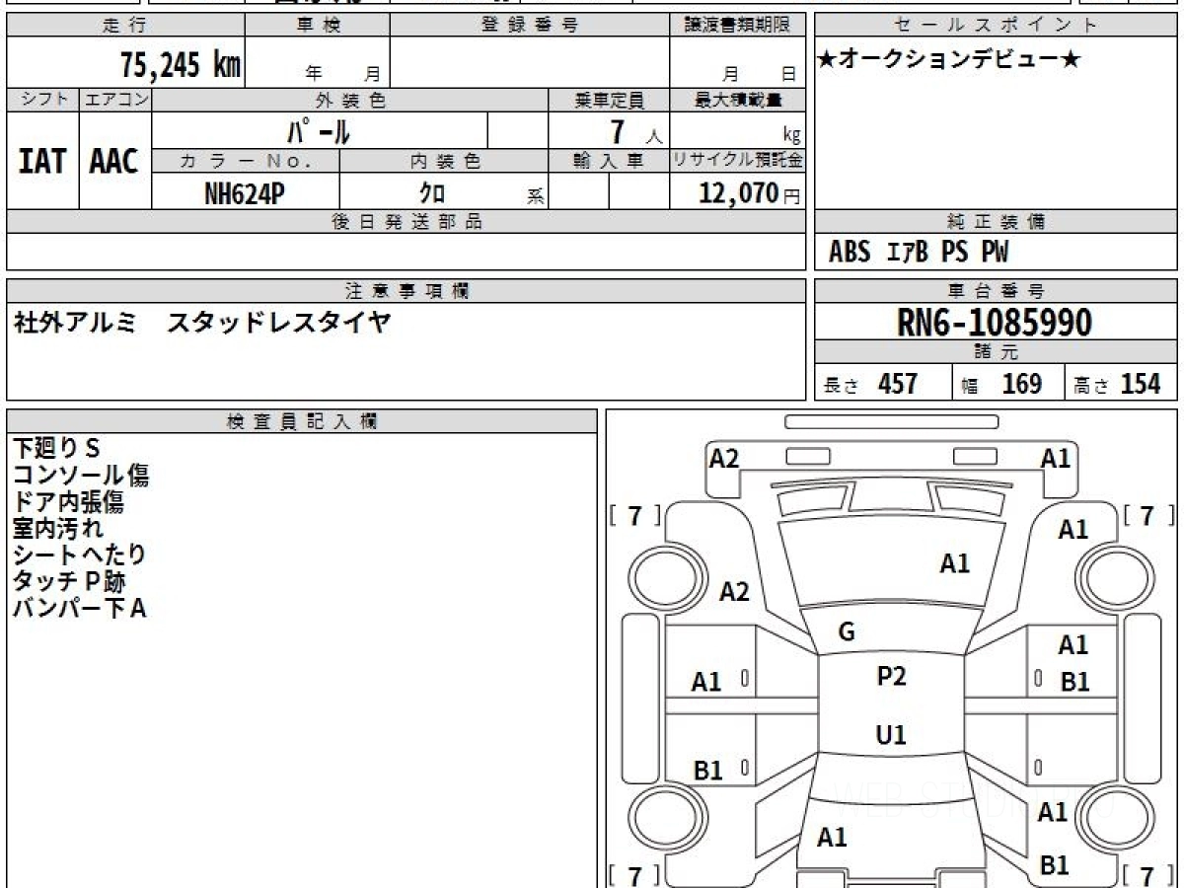Click the chassis number RN6-1085990
Image resolution: width=1184 pixels, height=888 pixels.
coord(995,323)
